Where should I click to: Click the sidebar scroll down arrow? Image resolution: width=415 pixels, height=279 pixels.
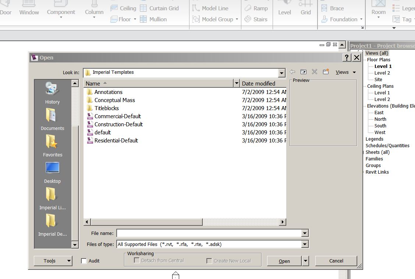[75, 244]
